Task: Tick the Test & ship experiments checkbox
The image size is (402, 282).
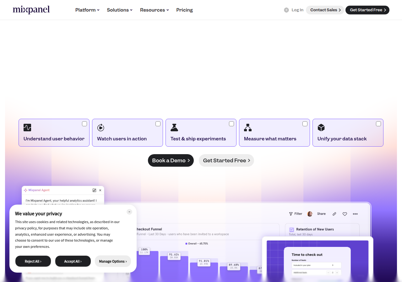Action: (x=231, y=124)
